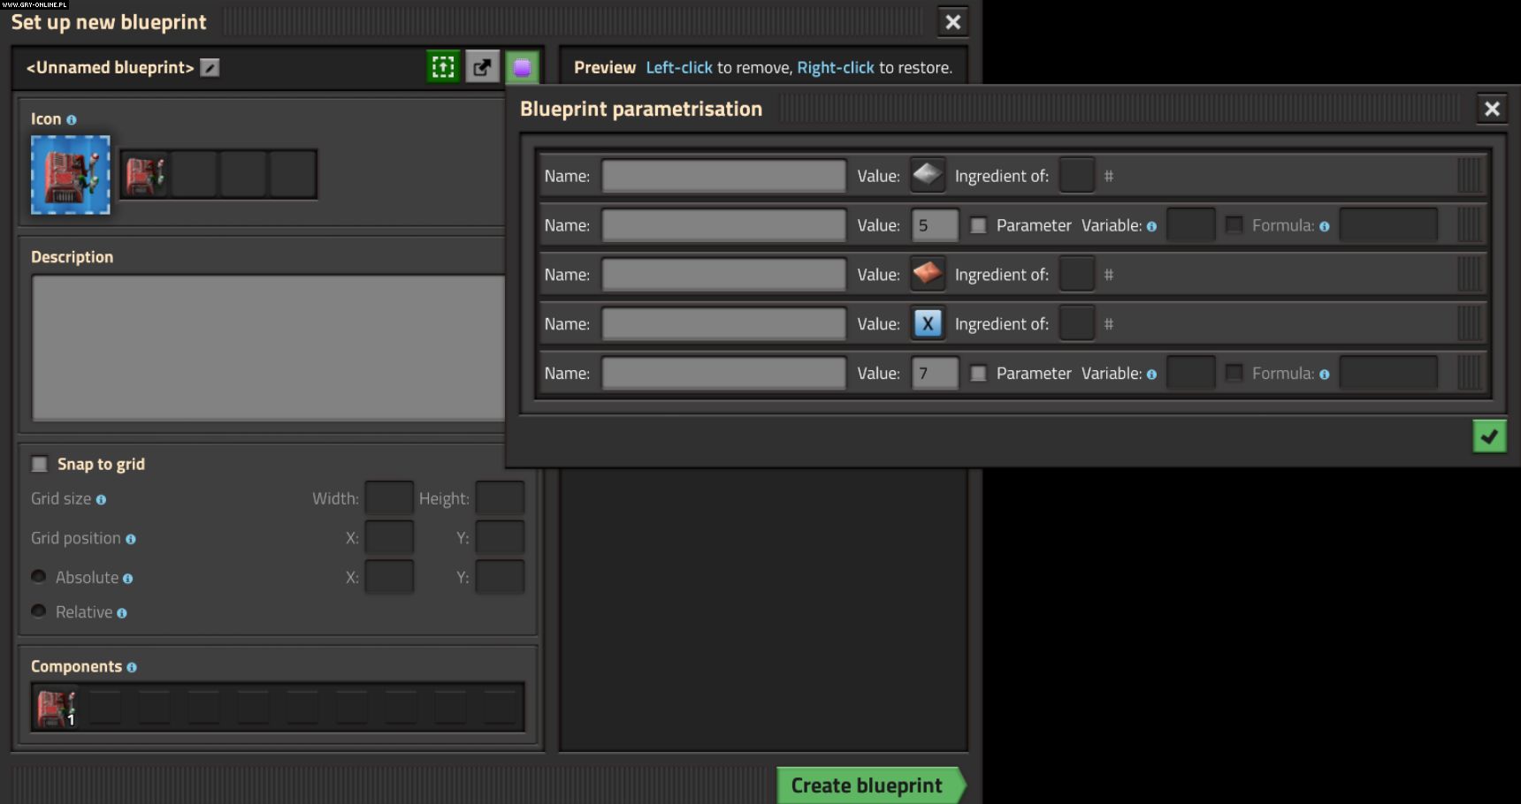Screen dimensions: 1521x804
Task: Click the highlighted blueprint icon slot
Action: (x=71, y=175)
